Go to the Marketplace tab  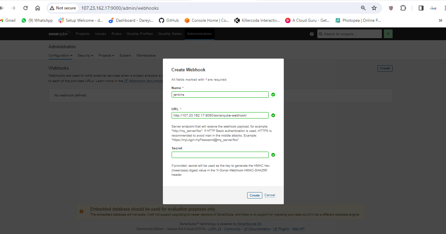pyautogui.click(x=146, y=56)
